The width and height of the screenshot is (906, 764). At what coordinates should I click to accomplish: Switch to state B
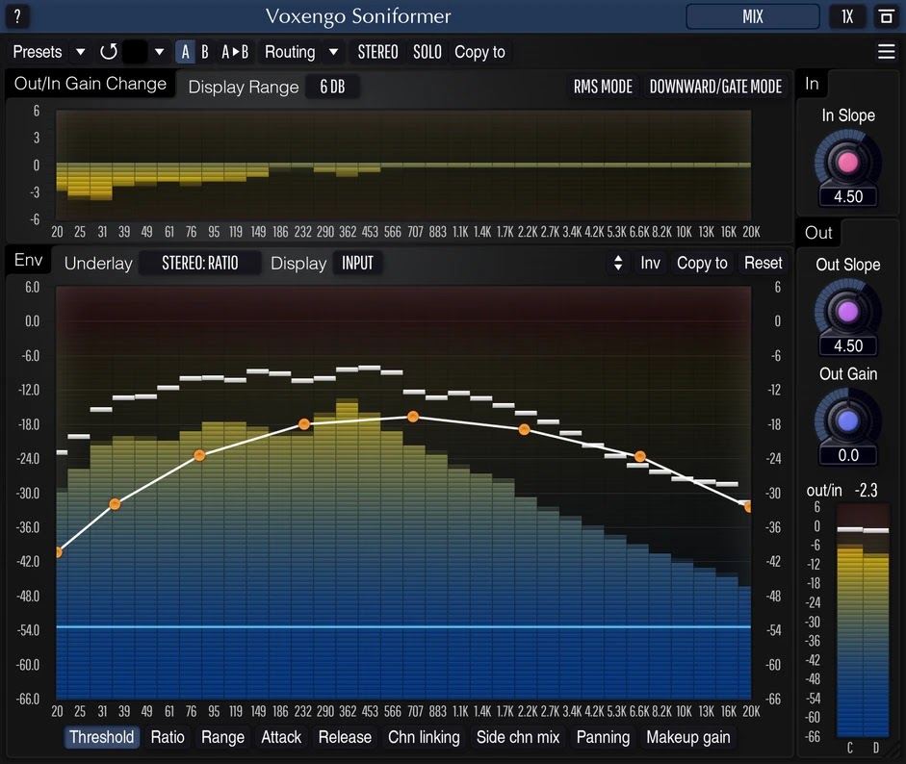(x=204, y=52)
